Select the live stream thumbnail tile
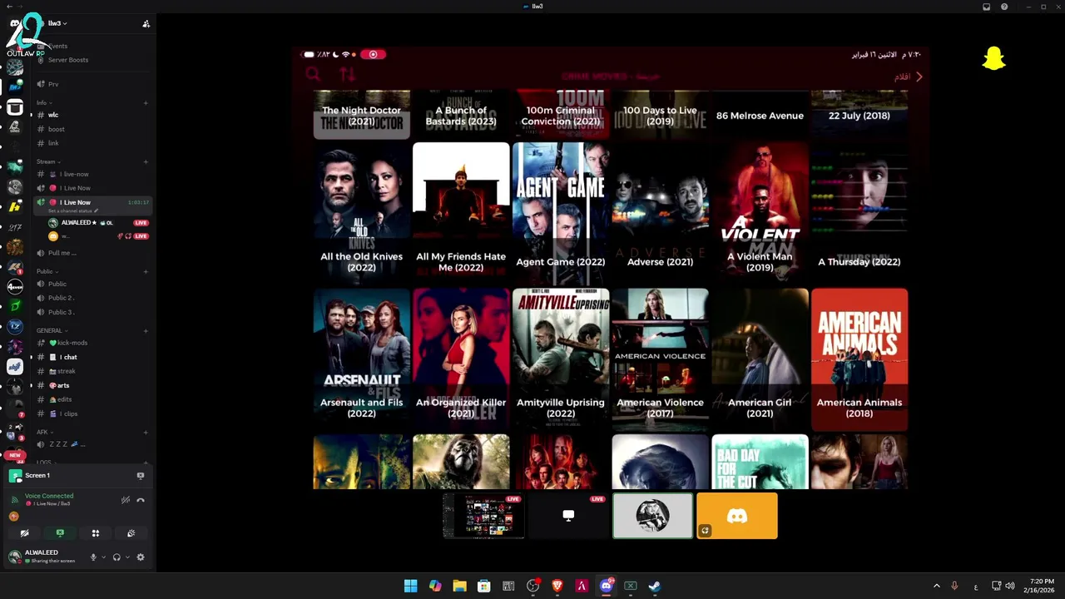The height and width of the screenshot is (599, 1065). click(484, 516)
